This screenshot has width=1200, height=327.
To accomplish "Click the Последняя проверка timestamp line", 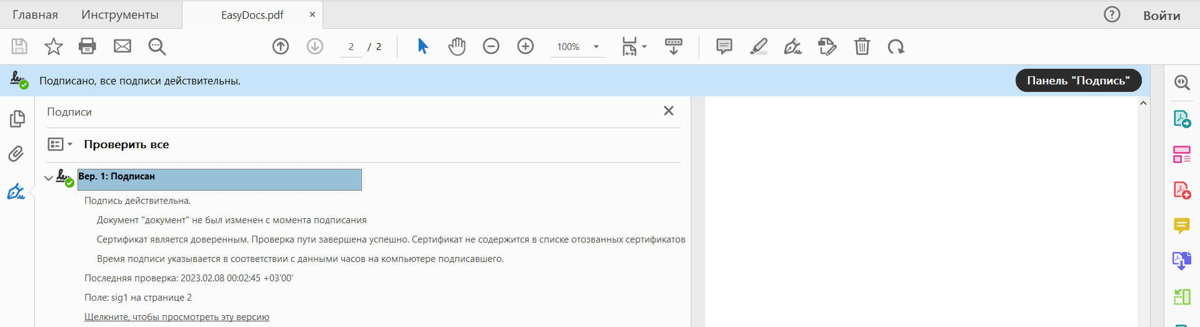I will tap(189, 278).
